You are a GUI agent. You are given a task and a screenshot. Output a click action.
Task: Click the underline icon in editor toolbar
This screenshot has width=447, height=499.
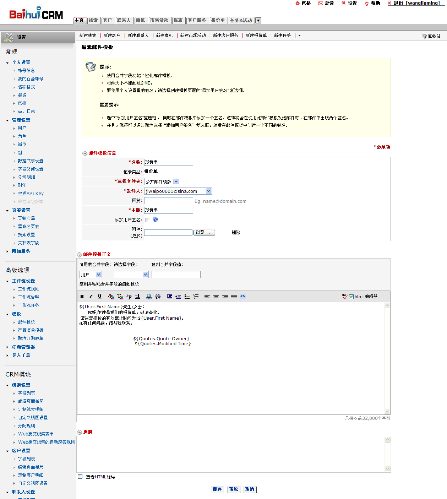point(99,297)
